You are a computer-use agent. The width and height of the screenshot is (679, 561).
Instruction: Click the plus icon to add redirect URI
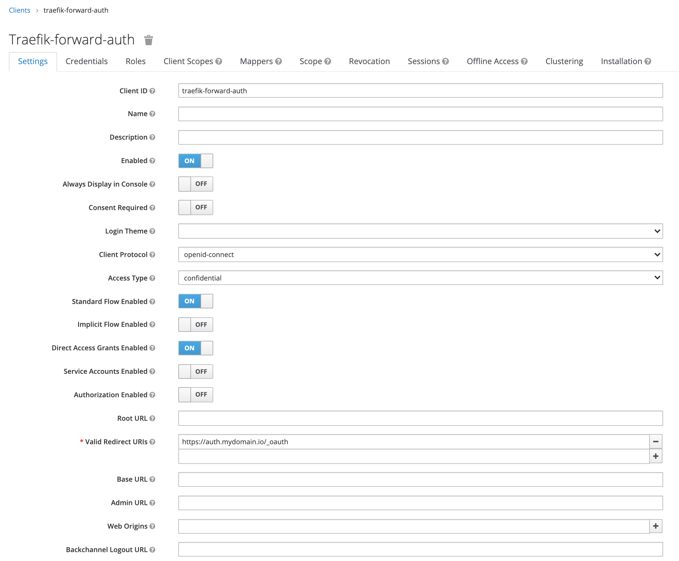click(656, 456)
